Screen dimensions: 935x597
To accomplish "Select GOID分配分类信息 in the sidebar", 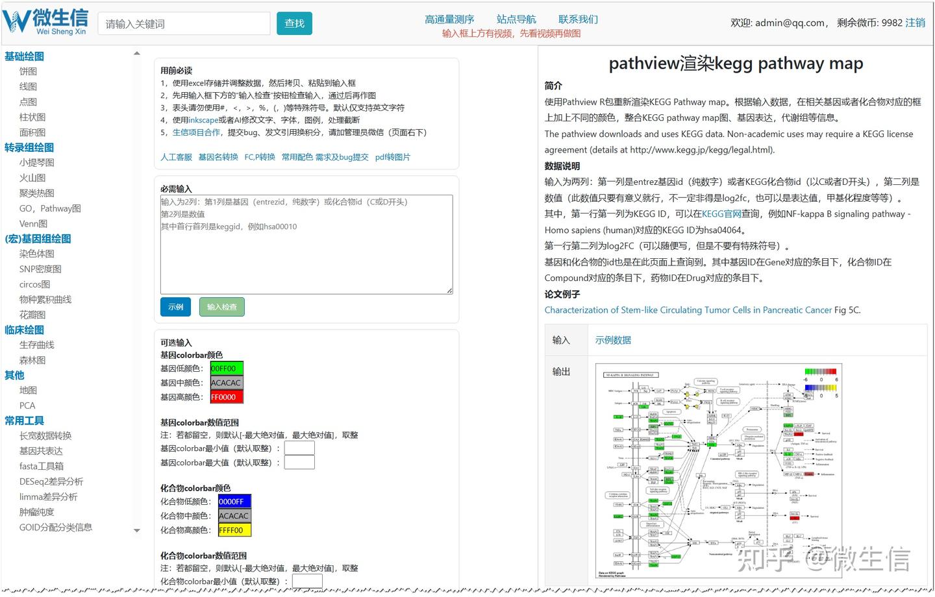I will coord(56,528).
